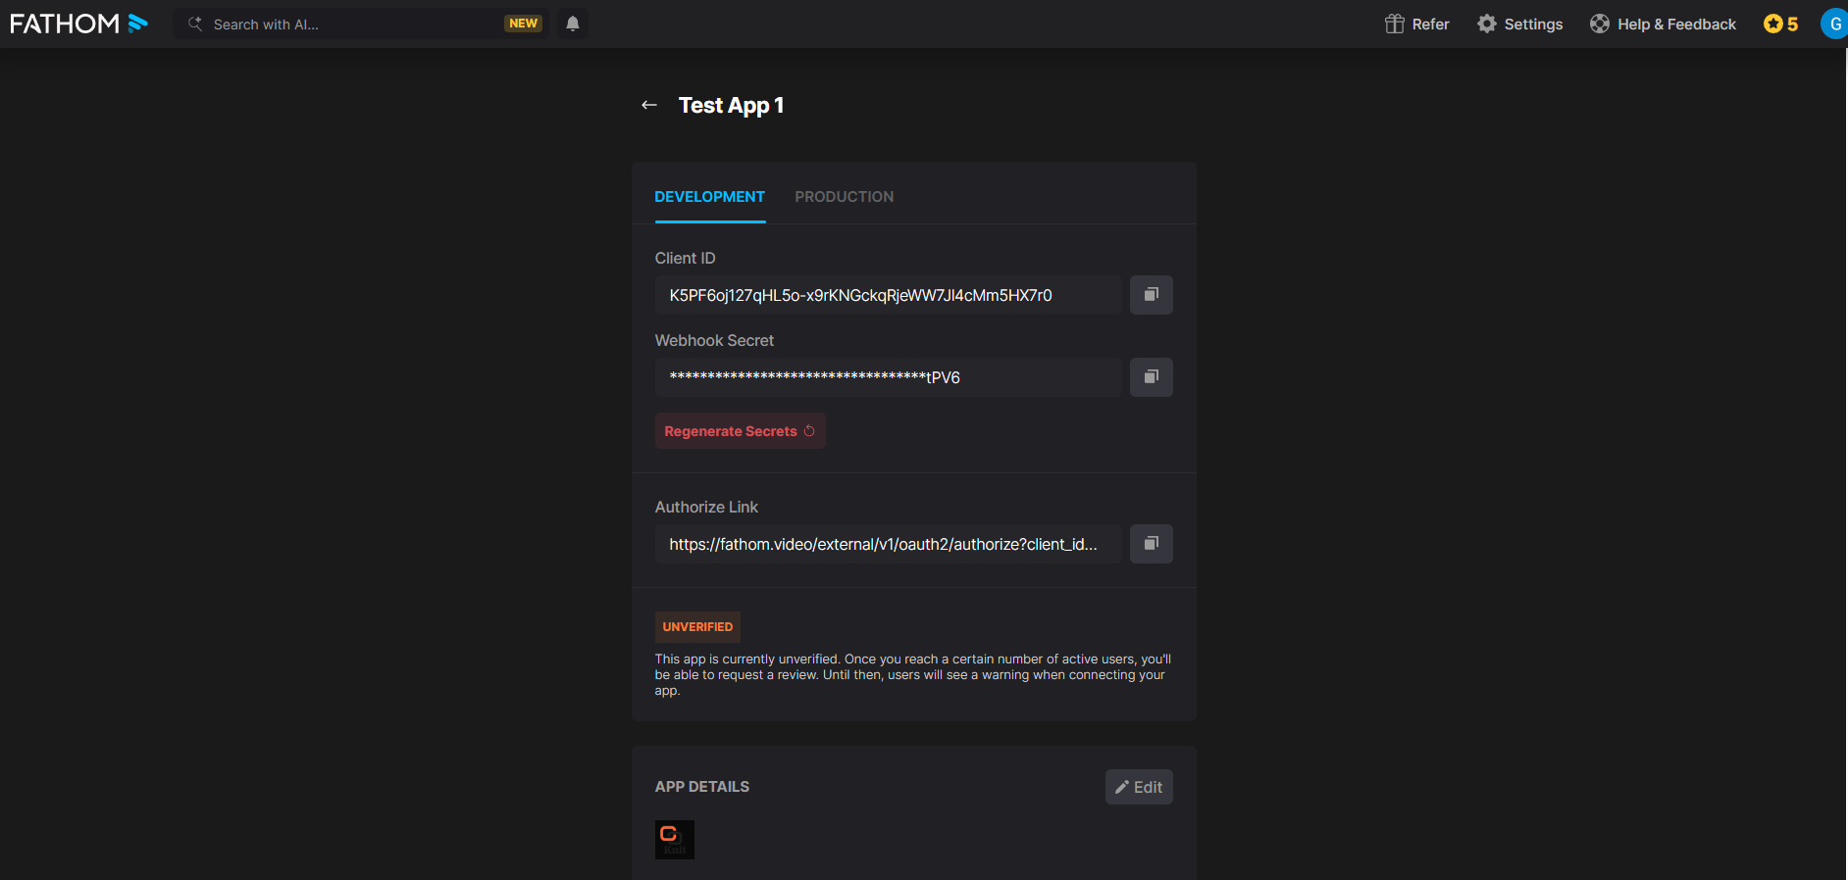Click Regenerate Secrets button
The width and height of the screenshot is (1848, 880).
[741, 431]
